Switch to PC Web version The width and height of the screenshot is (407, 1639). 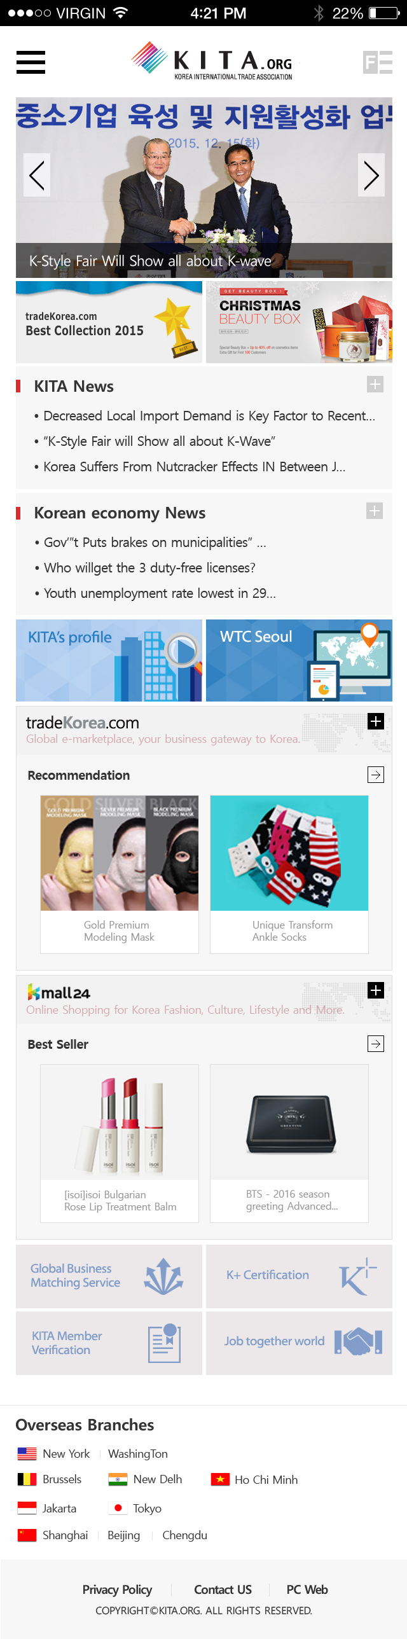click(307, 1589)
